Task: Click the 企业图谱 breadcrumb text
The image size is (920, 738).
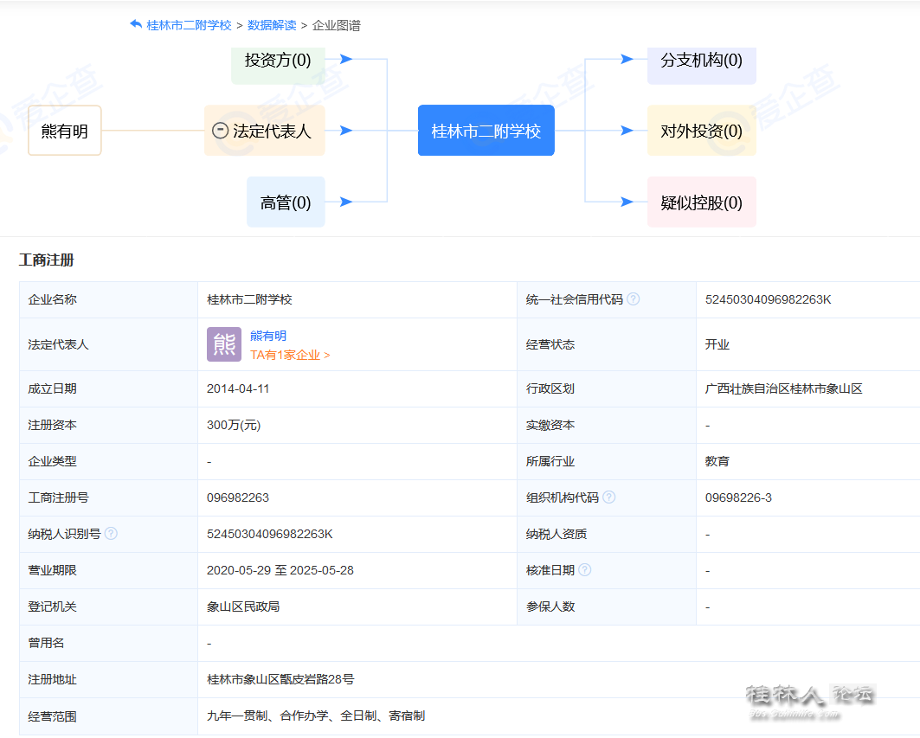Action: pyautogui.click(x=336, y=25)
